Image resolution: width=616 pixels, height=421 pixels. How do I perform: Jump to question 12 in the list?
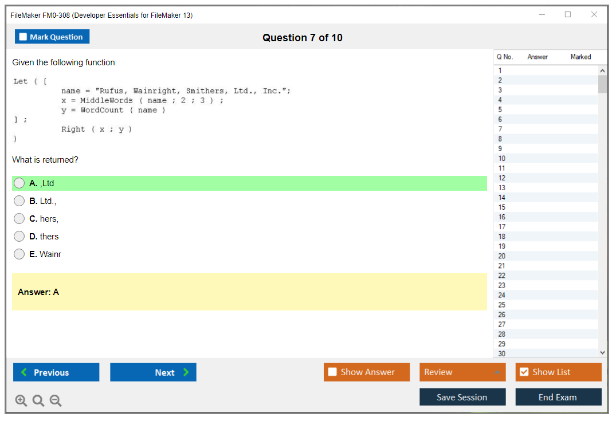pos(544,178)
